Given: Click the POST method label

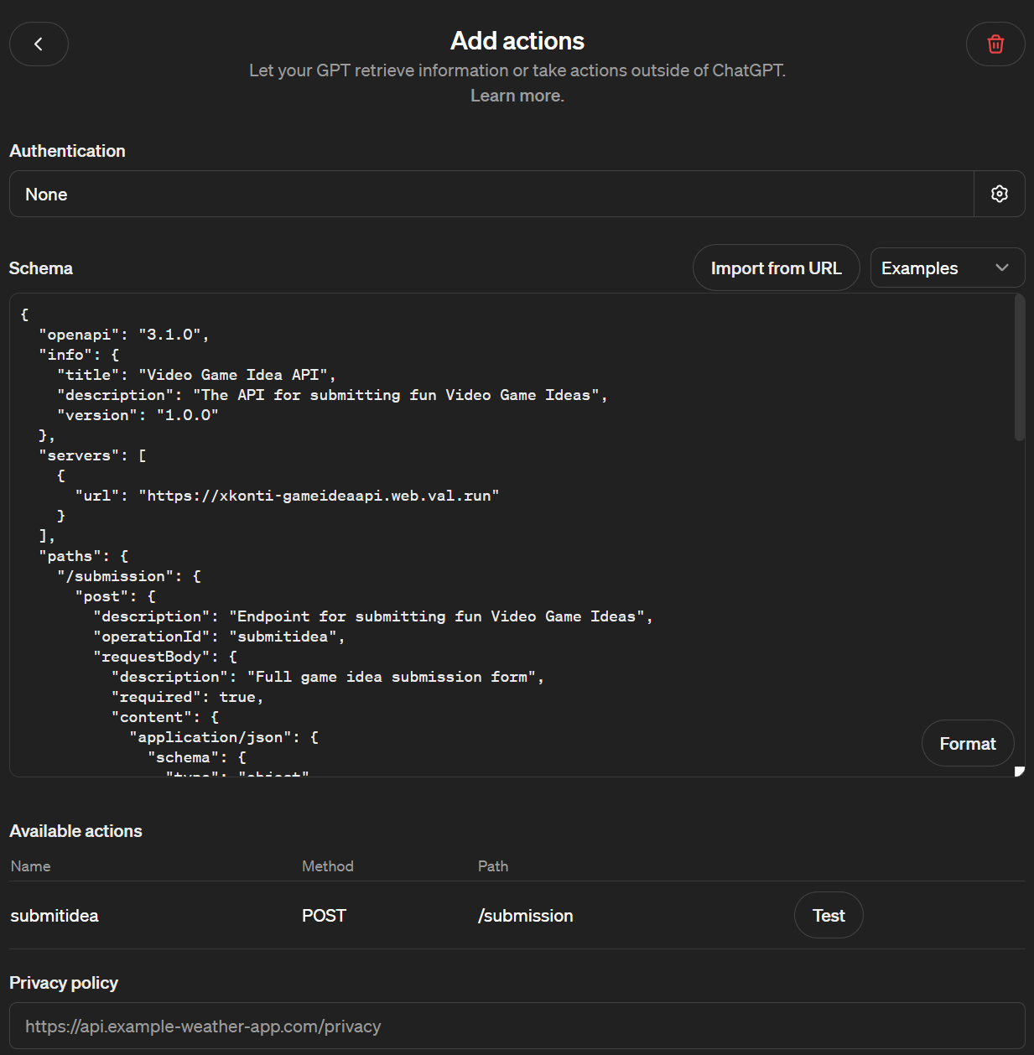Looking at the screenshot, I should pyautogui.click(x=324, y=915).
